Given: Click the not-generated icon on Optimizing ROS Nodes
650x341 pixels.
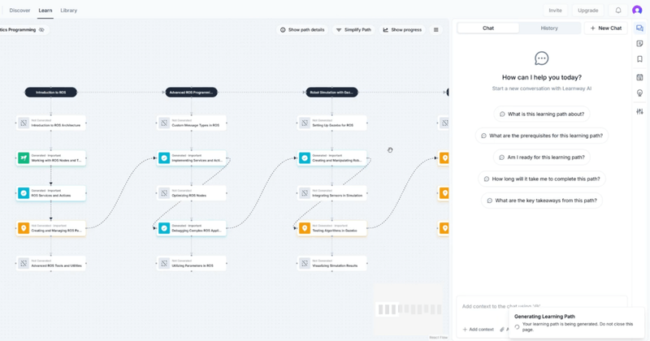Looking at the screenshot, I should tap(164, 193).
